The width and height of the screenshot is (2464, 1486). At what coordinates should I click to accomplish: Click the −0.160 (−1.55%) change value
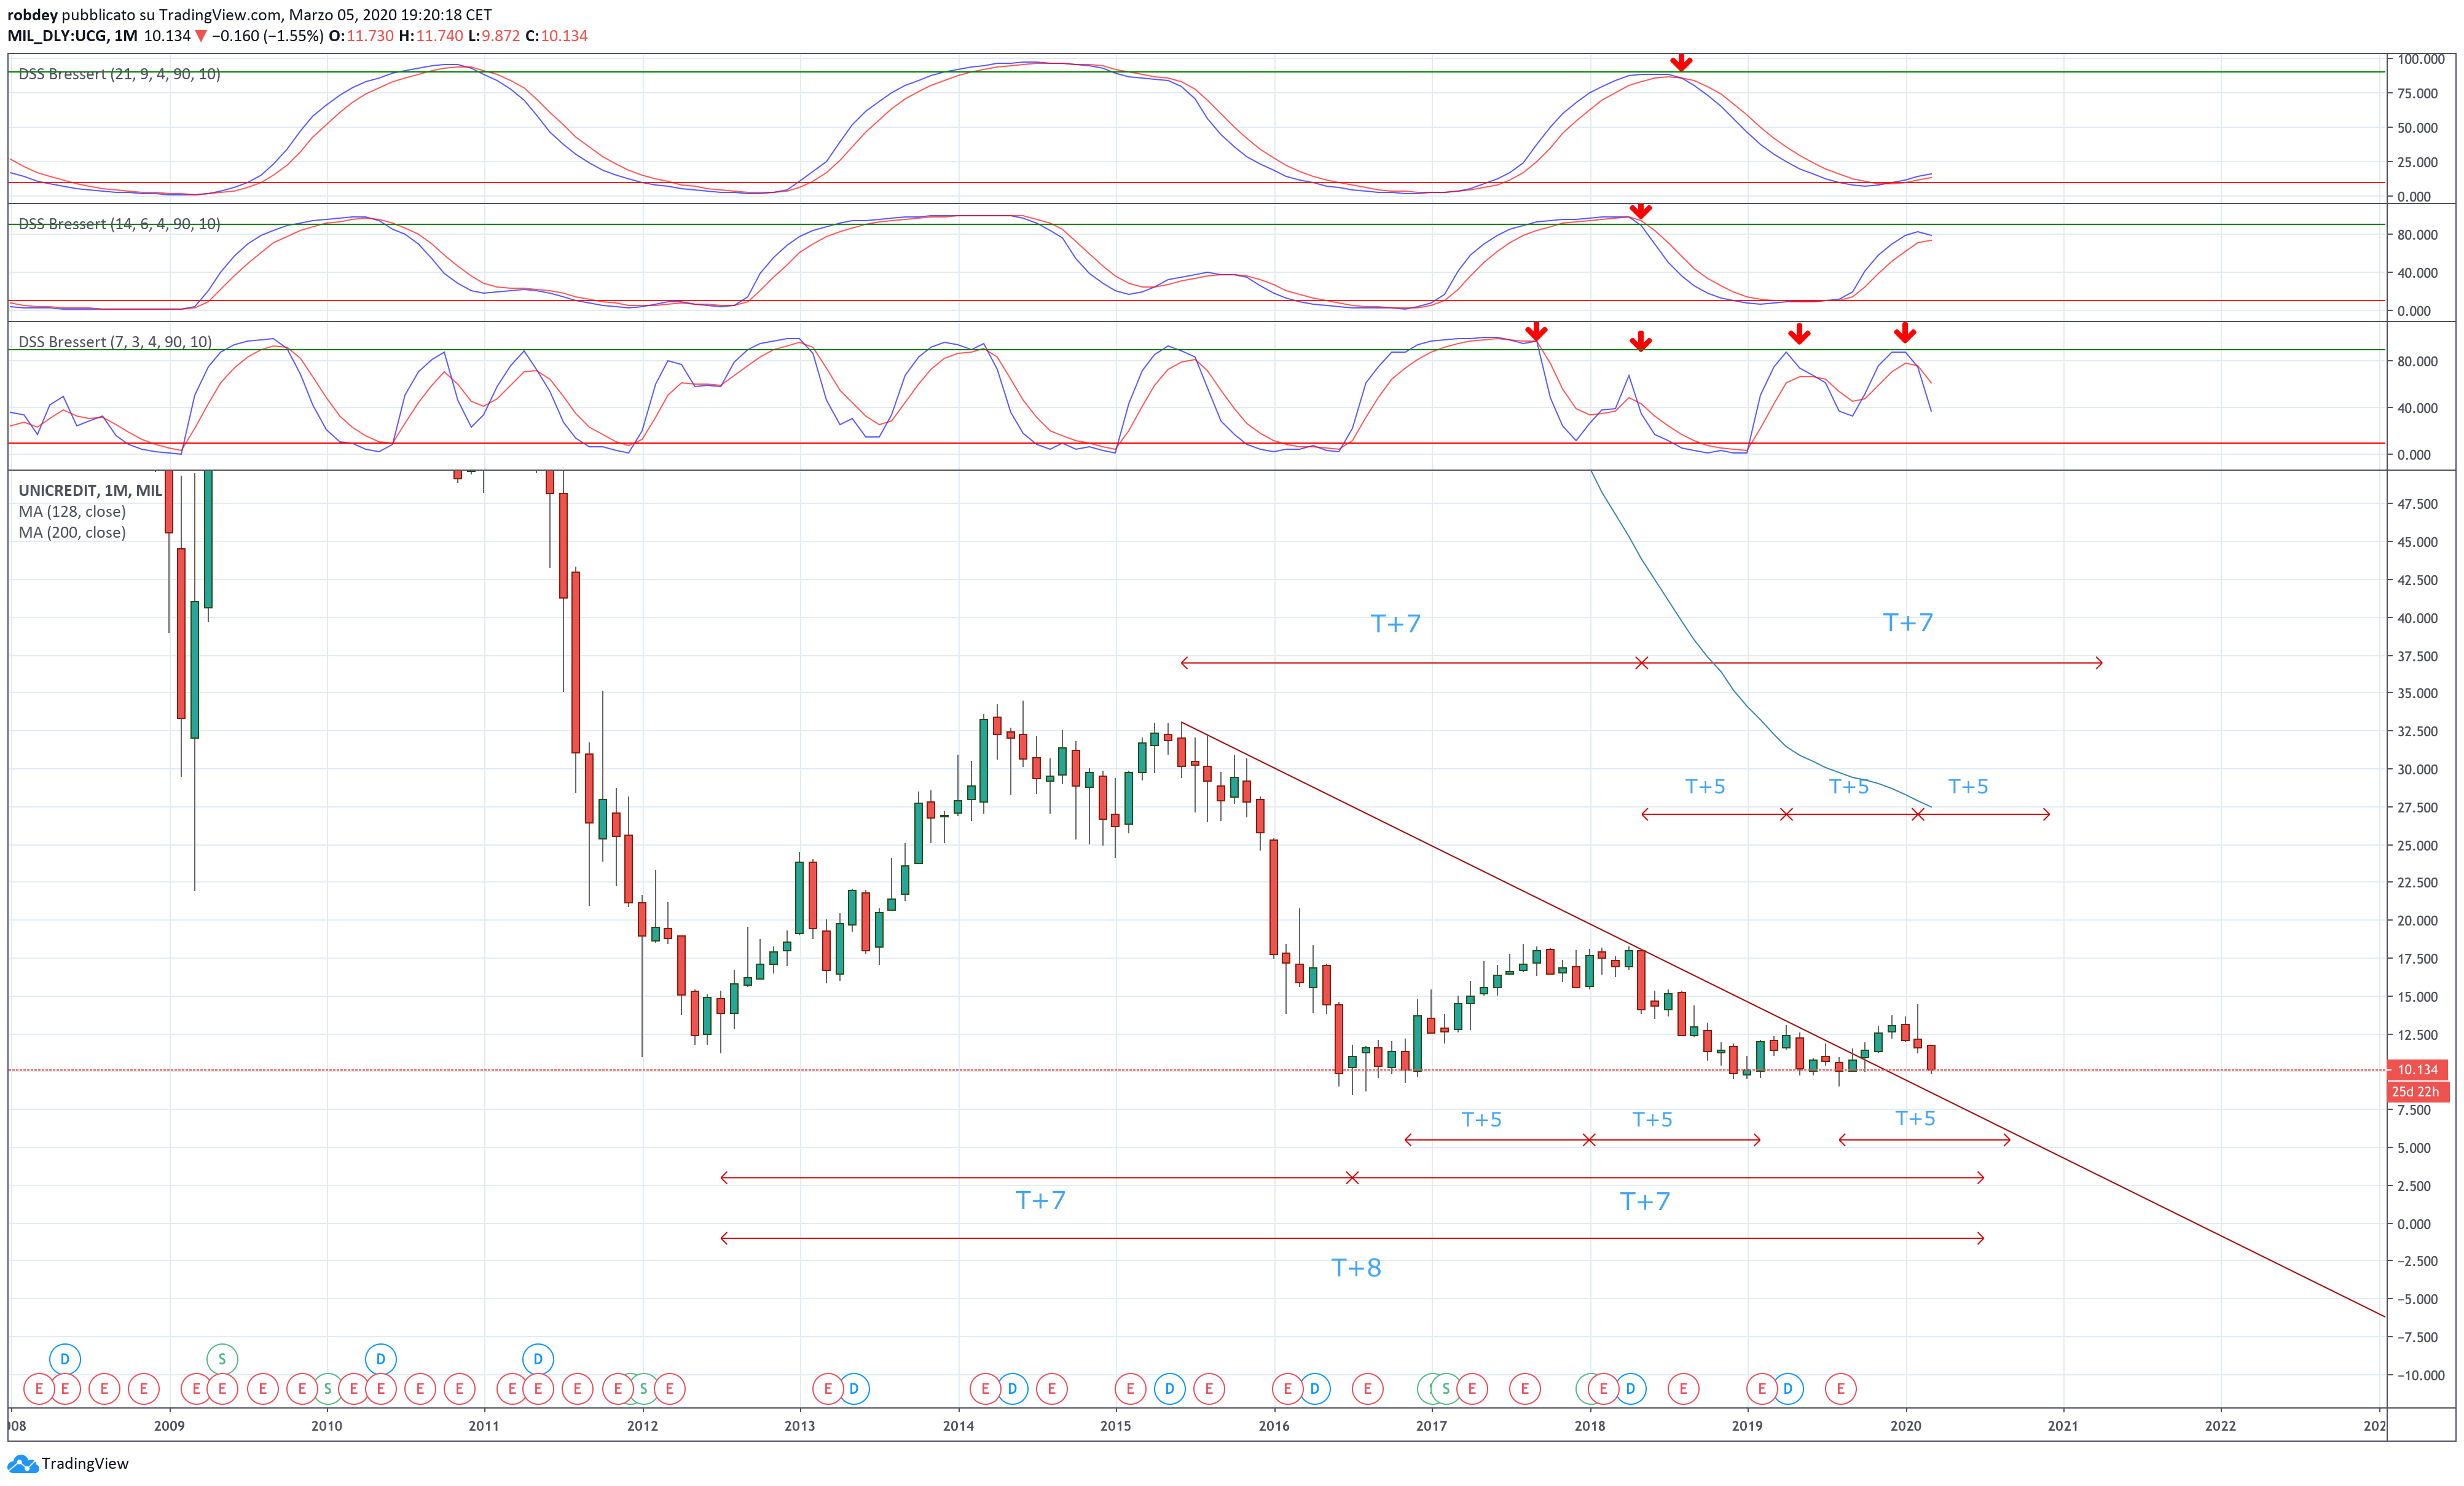pyautogui.click(x=267, y=36)
